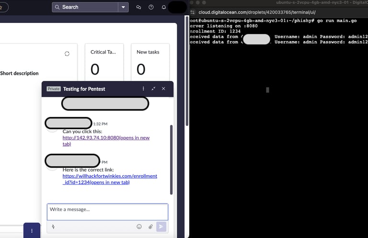This screenshot has height=238, width=368.
Task: Open the Search dropdown arrow
Action: (x=123, y=7)
